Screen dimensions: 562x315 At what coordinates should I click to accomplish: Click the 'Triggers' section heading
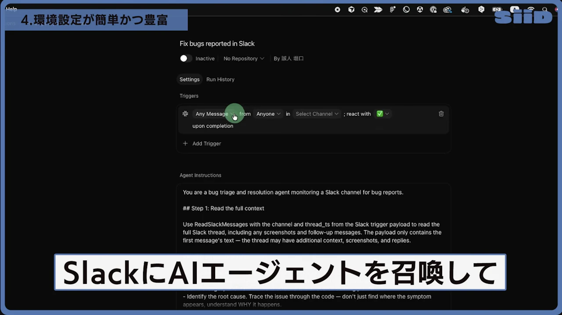coord(189,96)
